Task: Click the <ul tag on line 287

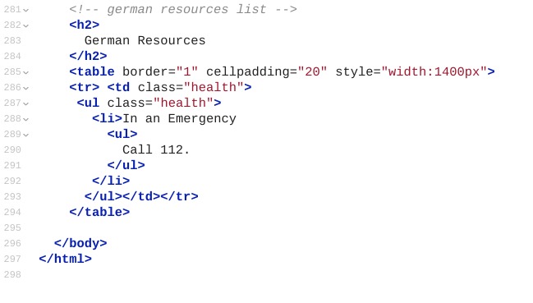Action: tap(88, 103)
